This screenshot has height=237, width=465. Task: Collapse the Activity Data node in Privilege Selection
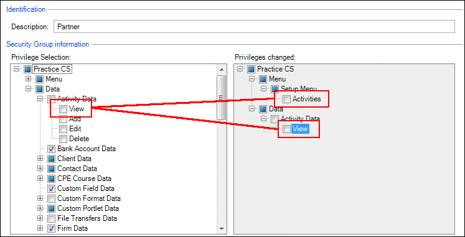tap(40, 99)
